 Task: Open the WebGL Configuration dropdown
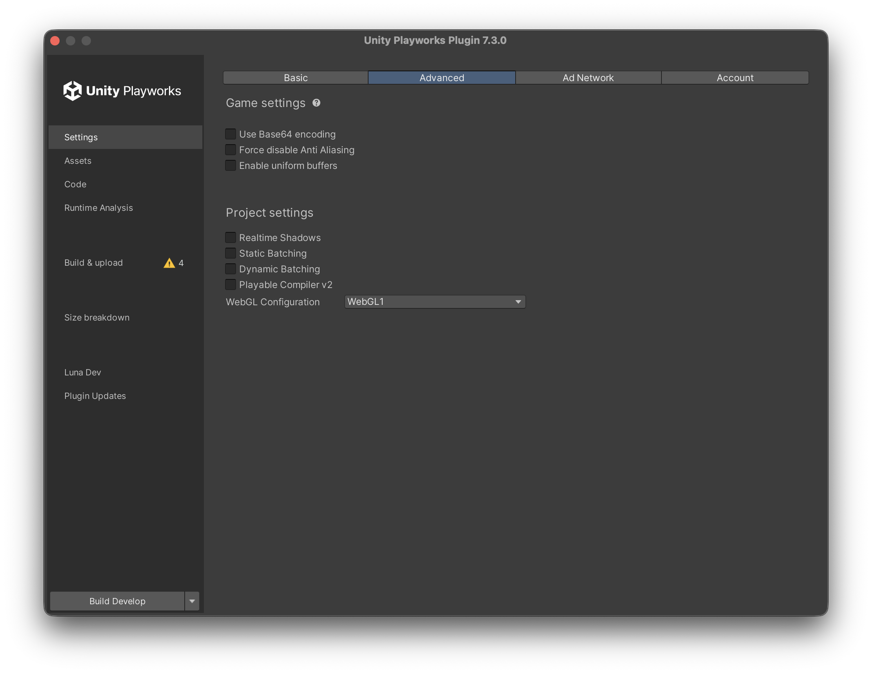click(435, 302)
